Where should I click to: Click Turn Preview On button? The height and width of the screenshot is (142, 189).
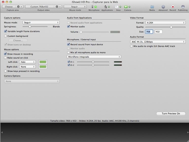click(171, 114)
